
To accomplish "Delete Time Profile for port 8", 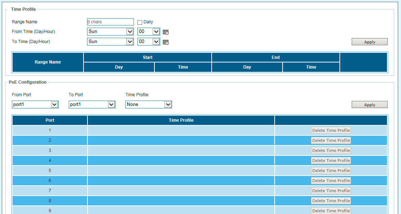I will point(331,201).
